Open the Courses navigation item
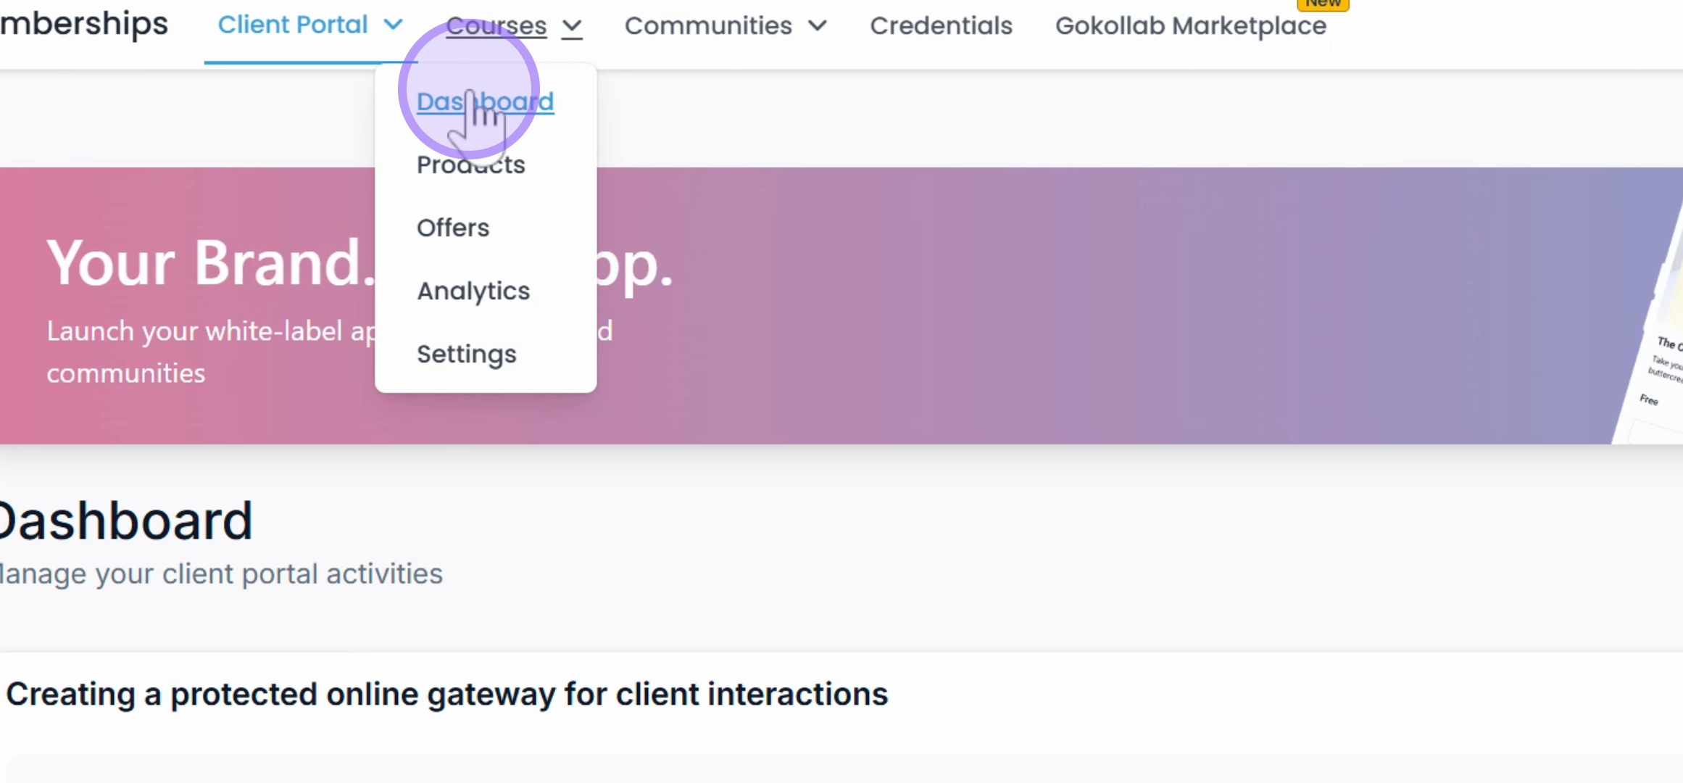 tap(514, 26)
